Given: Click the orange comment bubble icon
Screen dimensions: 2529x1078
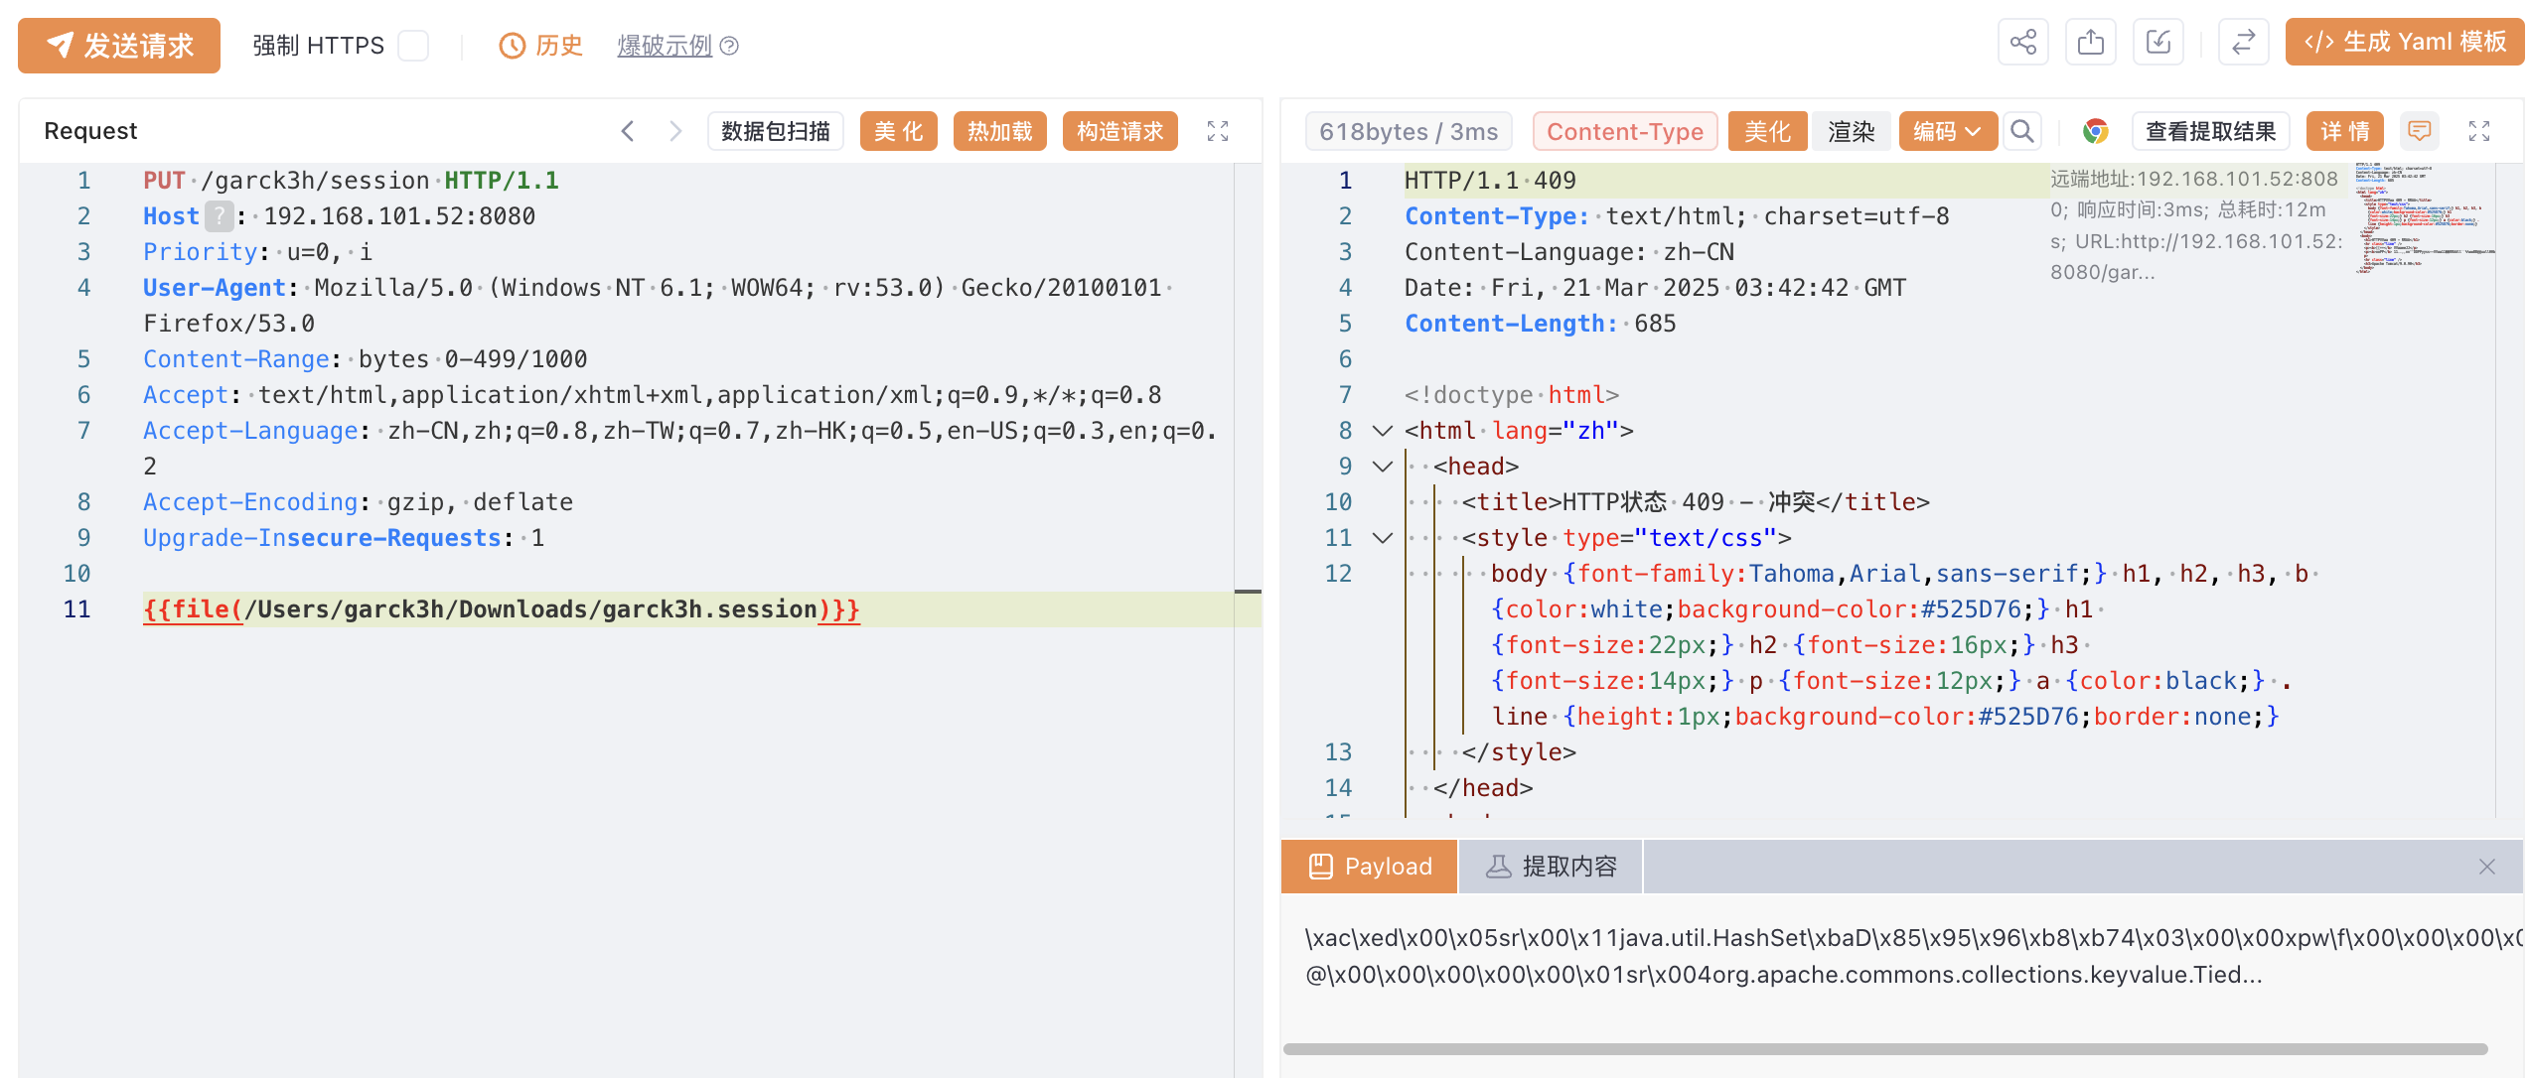Looking at the screenshot, I should coord(2419,131).
